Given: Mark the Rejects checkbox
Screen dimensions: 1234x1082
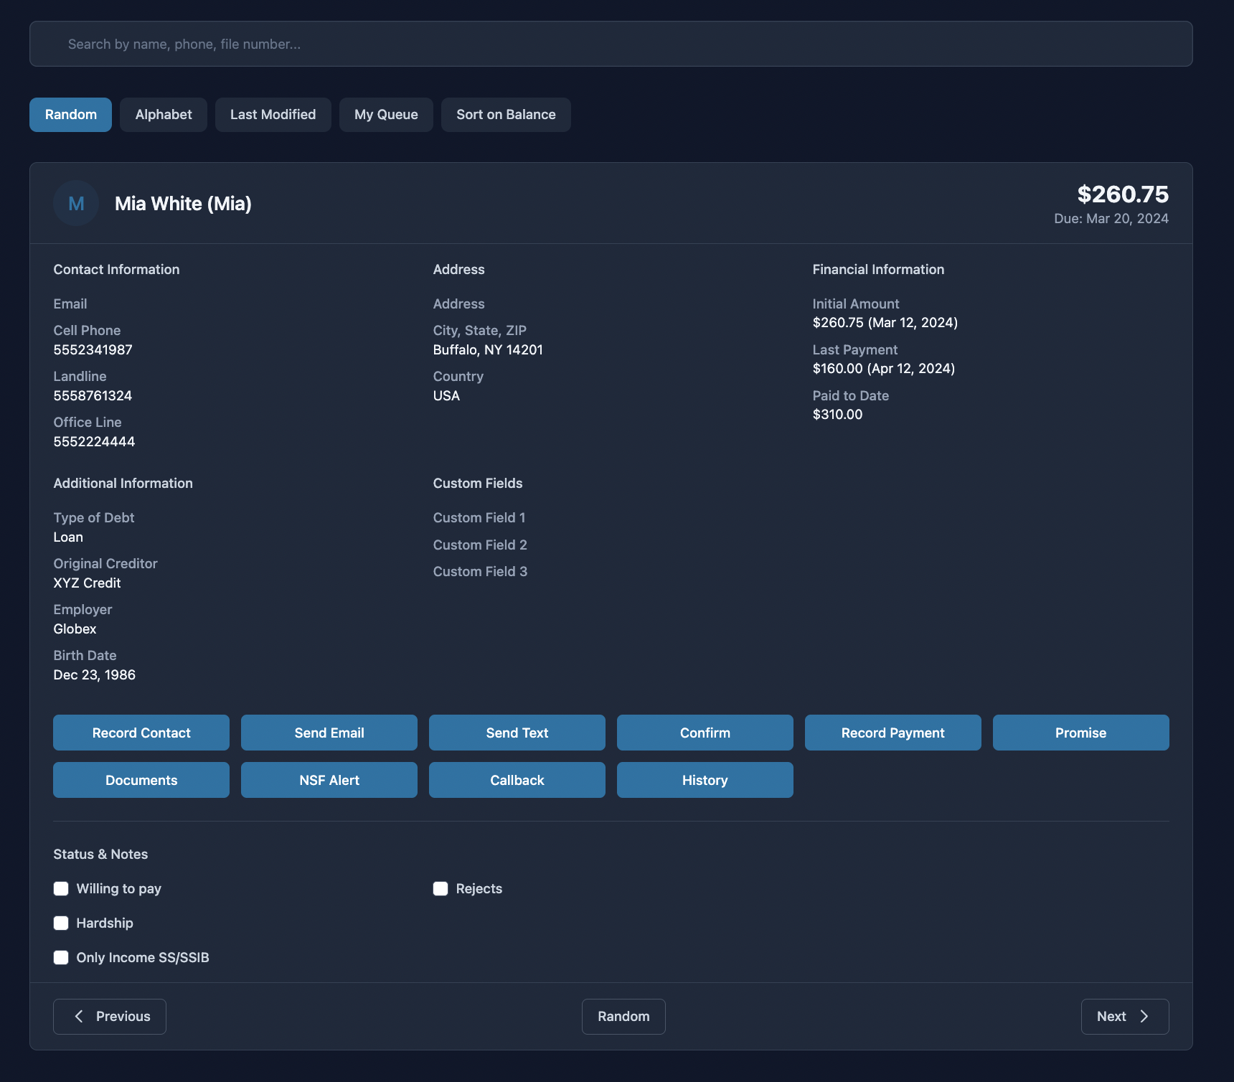Looking at the screenshot, I should coord(441,888).
